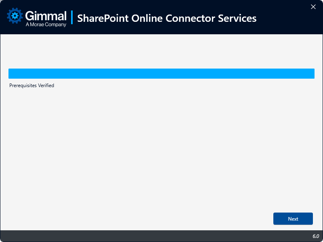Image resolution: width=323 pixels, height=242 pixels.
Task: Click the Next button
Action: [x=293, y=219]
